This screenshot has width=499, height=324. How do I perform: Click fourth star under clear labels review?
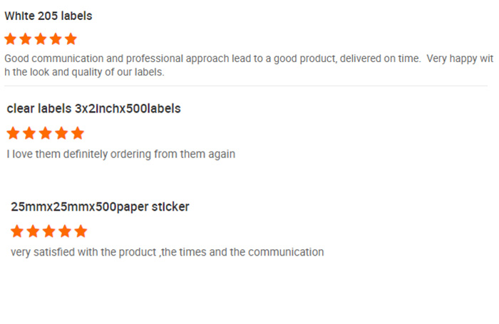[x=61, y=133]
